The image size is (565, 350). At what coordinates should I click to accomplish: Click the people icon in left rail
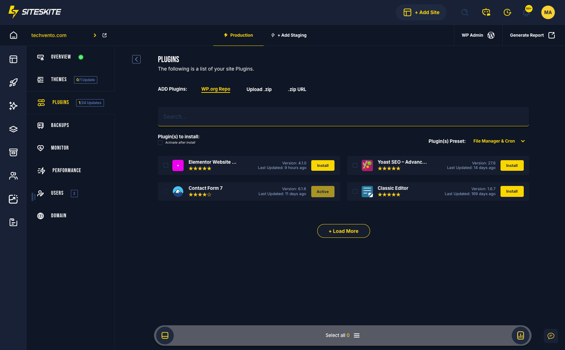click(x=13, y=176)
